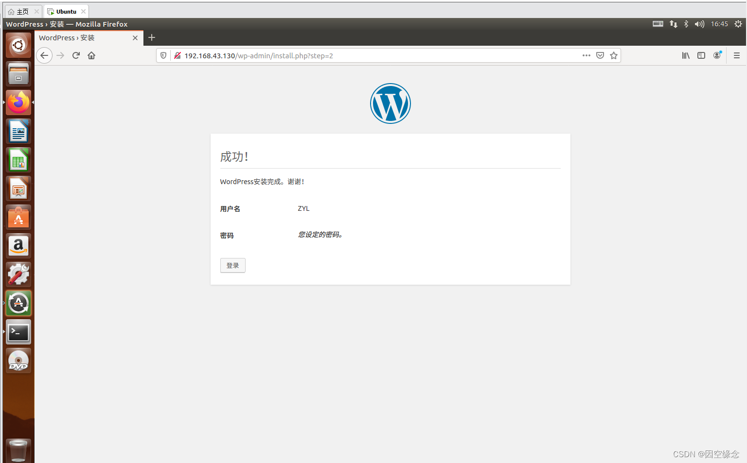The width and height of the screenshot is (747, 463).
Task: Open LibreOffice Calc from the dock
Action: click(x=18, y=160)
